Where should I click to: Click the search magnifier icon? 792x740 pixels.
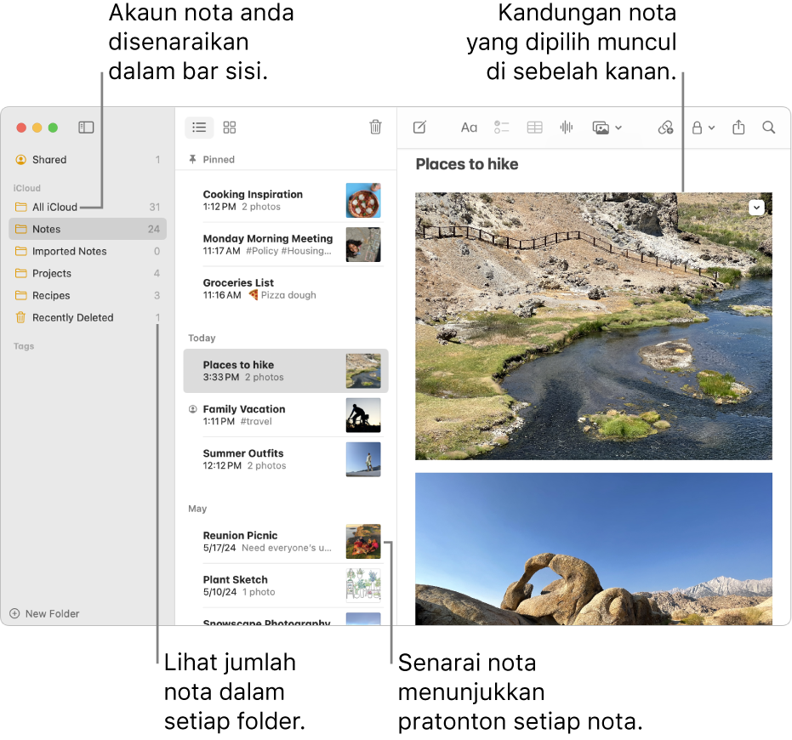tap(769, 128)
